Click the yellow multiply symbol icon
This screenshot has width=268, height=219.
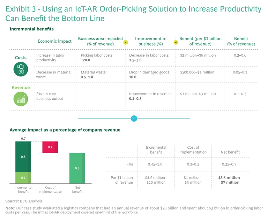[126, 42]
